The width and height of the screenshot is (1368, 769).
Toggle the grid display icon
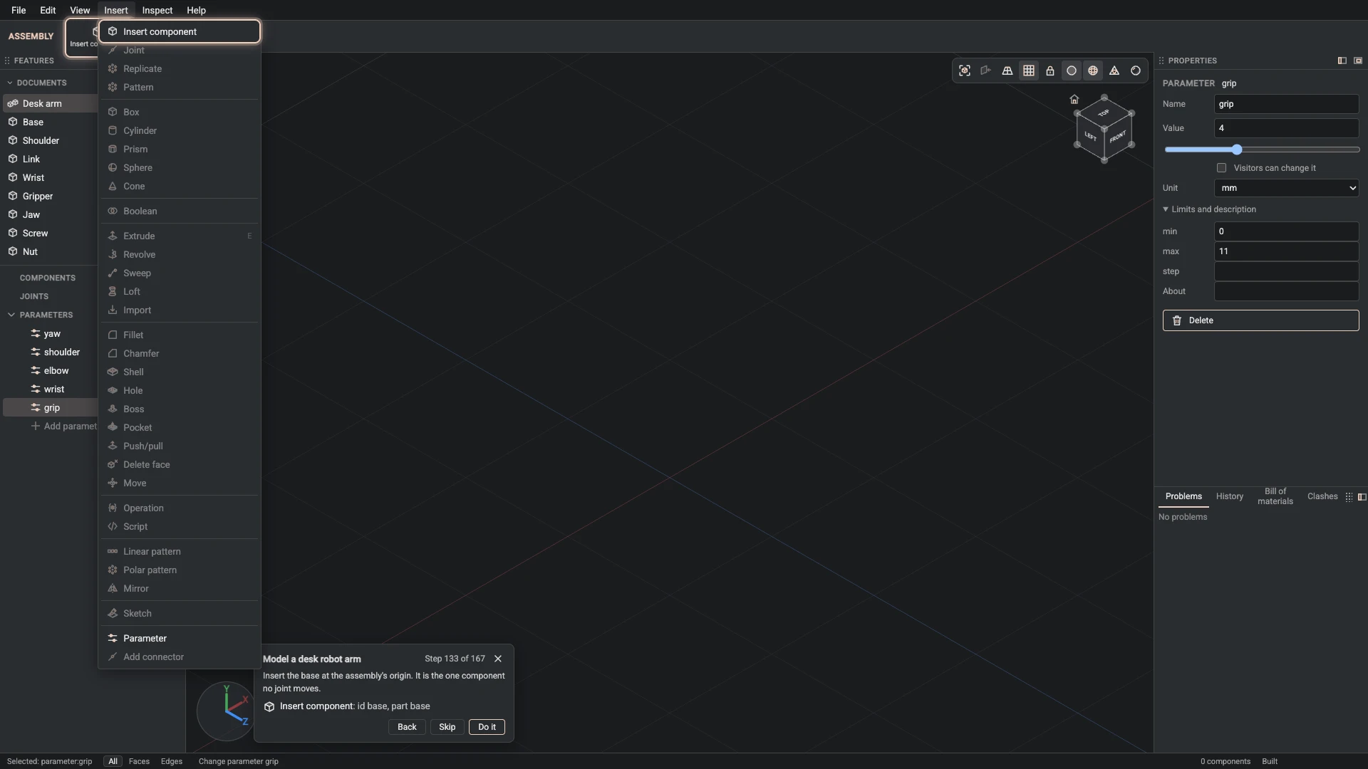tap(1029, 70)
